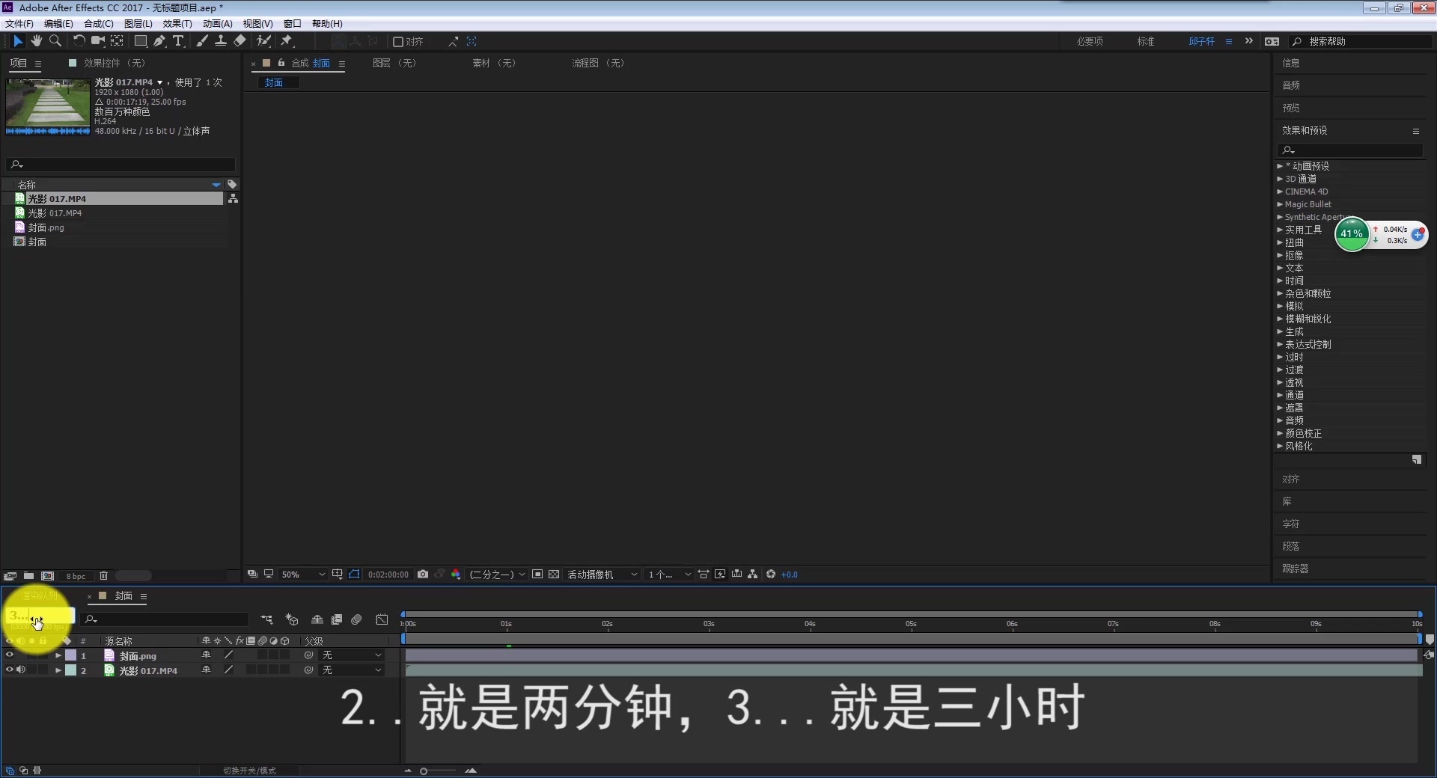The image size is (1437, 778).
Task: Toggle the 对齐 snapping checkbox
Action: pyautogui.click(x=398, y=42)
